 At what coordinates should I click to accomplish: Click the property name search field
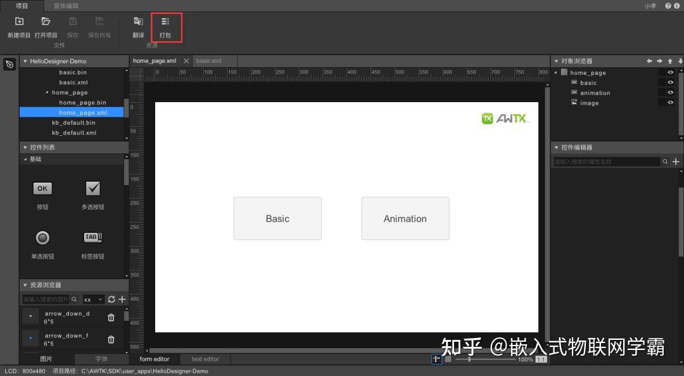pyautogui.click(x=606, y=162)
